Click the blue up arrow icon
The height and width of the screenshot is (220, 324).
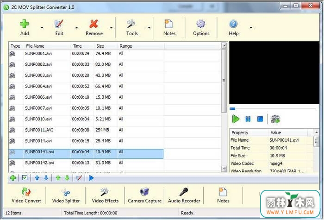tap(37, 178)
